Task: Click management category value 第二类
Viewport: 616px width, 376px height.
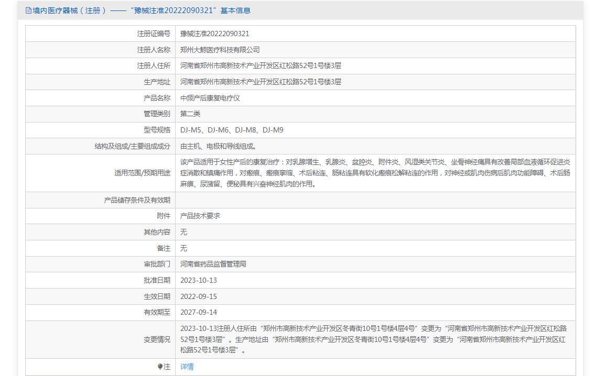Action: click(x=190, y=114)
